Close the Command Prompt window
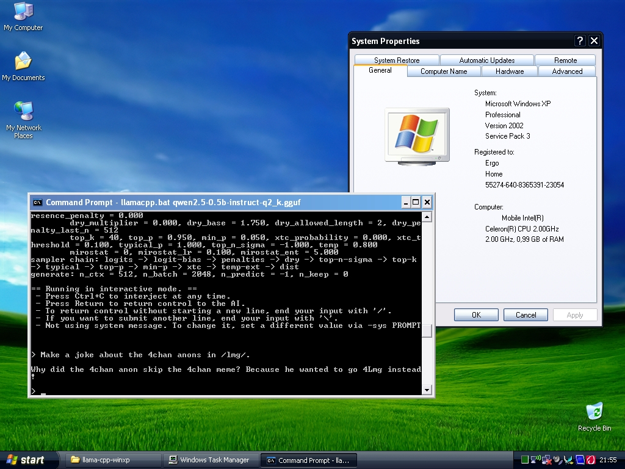Image resolution: width=625 pixels, height=469 pixels. 427,202
